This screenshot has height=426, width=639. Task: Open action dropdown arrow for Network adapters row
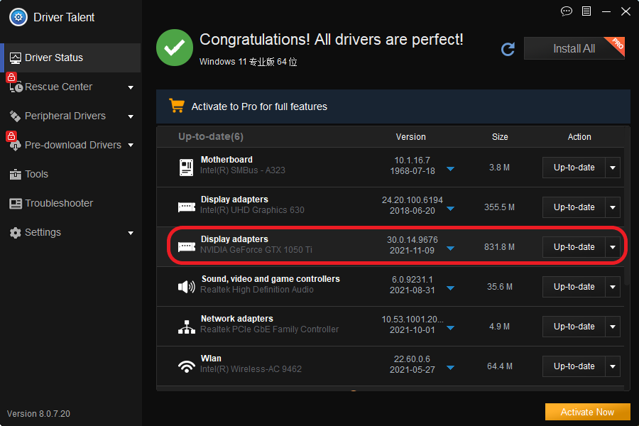pos(613,327)
